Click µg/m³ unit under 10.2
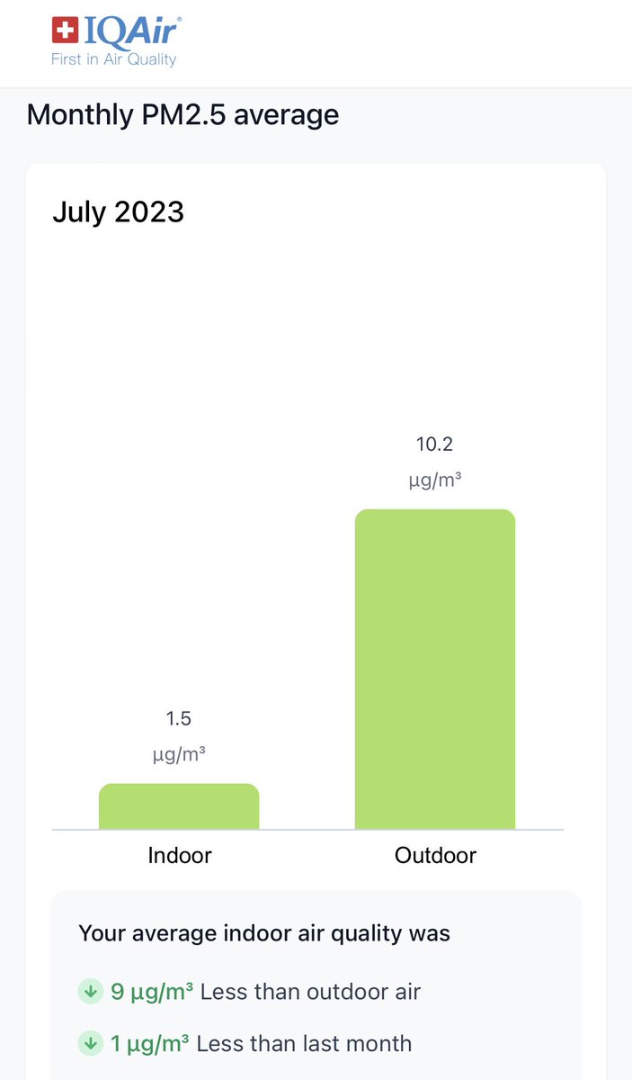This screenshot has width=632, height=1080. (435, 481)
